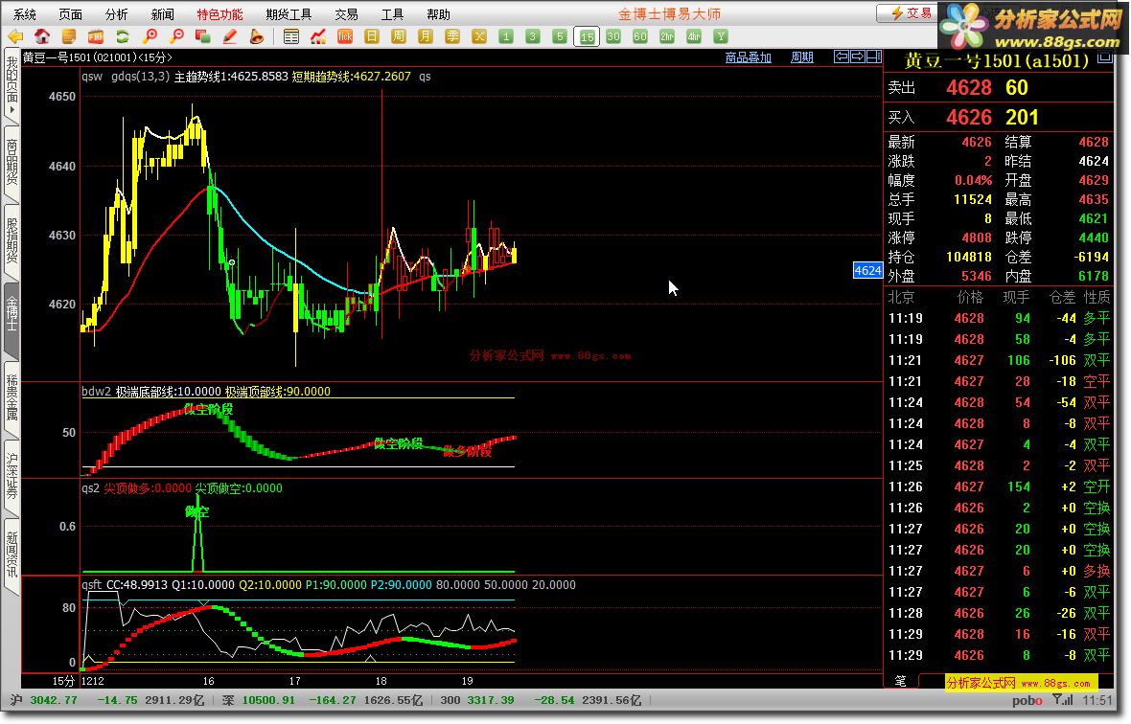Select the quarterly 季 period icon

pyautogui.click(x=452, y=36)
